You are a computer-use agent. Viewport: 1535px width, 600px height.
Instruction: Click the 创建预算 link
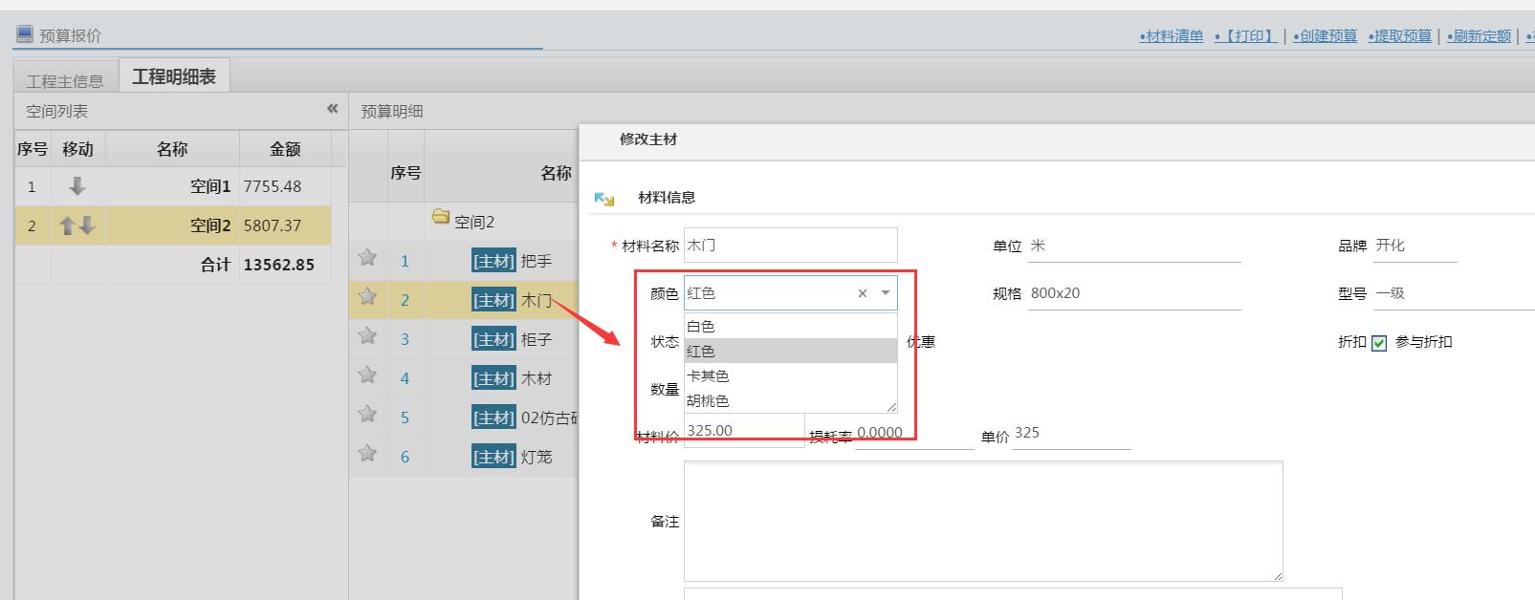click(1326, 36)
